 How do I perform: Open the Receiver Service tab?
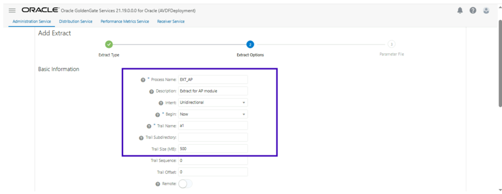coord(171,22)
